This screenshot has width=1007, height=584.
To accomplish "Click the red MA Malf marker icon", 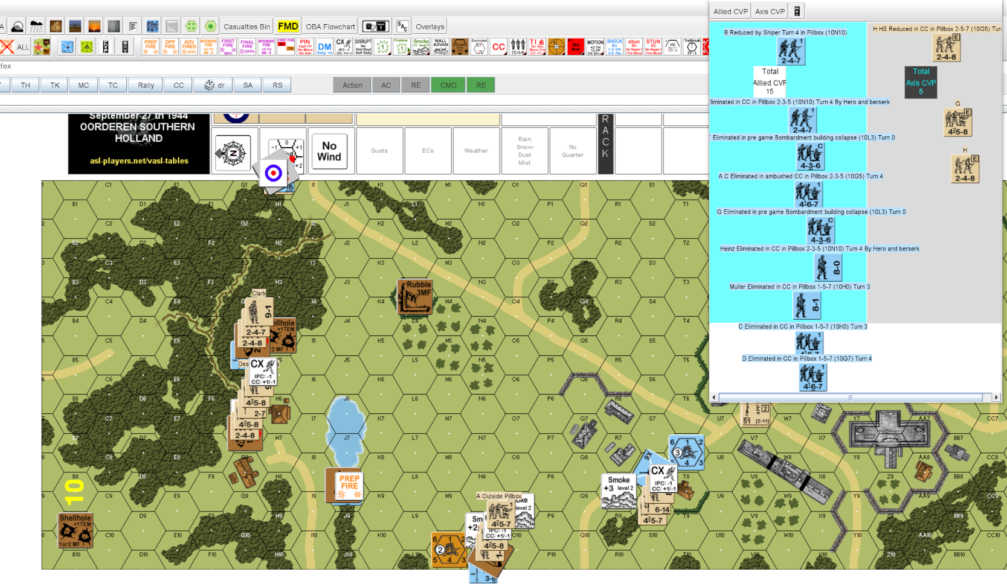I will tap(576, 46).
